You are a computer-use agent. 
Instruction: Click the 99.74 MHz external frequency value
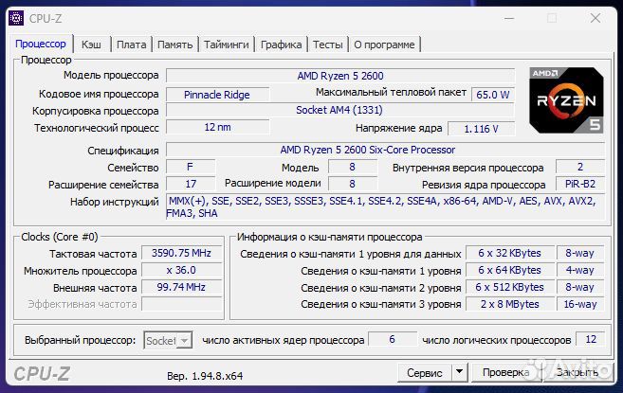point(181,287)
